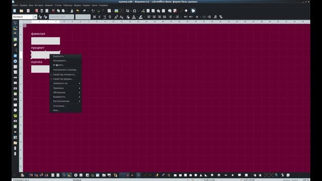Open the Сервис menu

tap(86, 6)
